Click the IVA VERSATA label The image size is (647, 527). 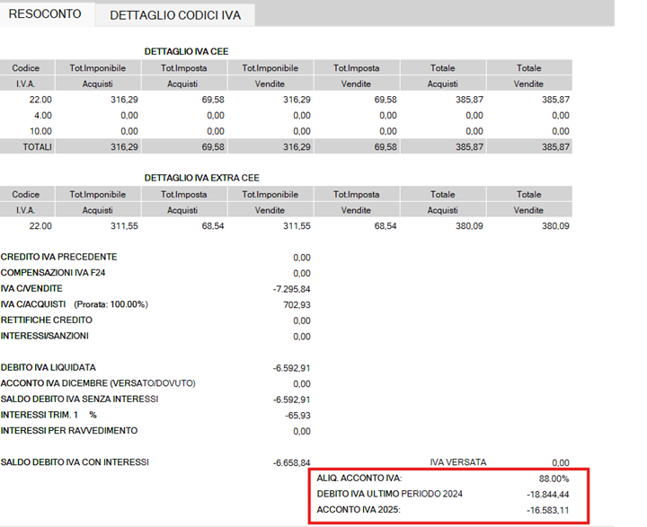click(458, 462)
